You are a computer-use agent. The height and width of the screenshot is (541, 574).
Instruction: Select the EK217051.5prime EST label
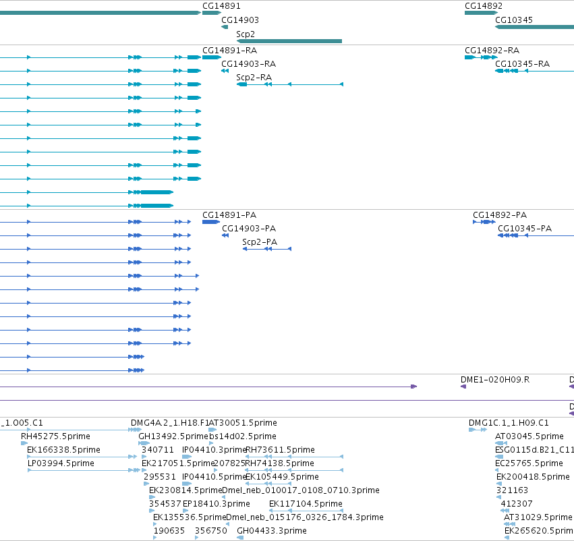pyautogui.click(x=177, y=463)
